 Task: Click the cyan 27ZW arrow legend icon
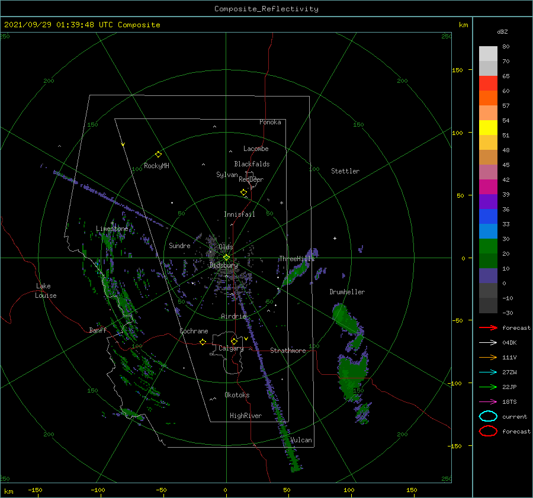pos(488,372)
